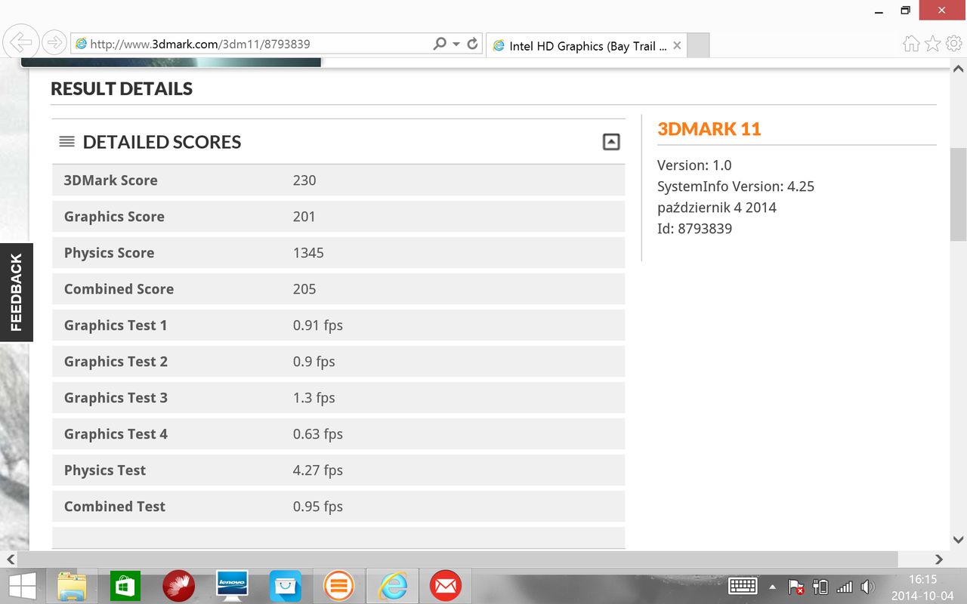The image size is (967, 604).
Task: Click the Graphics Test 1 row label
Action: [116, 325]
